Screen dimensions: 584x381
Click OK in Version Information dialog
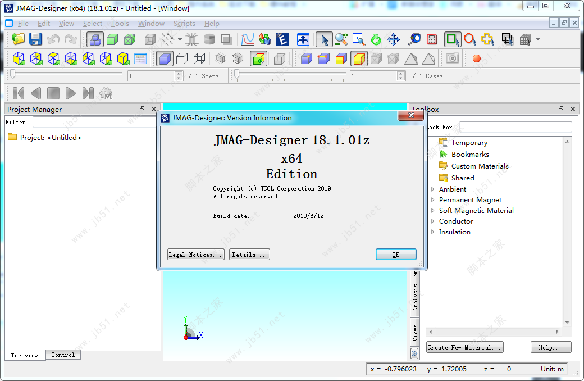pos(396,255)
